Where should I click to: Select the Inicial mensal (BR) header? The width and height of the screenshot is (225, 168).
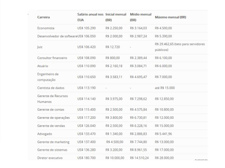coord(116,17)
